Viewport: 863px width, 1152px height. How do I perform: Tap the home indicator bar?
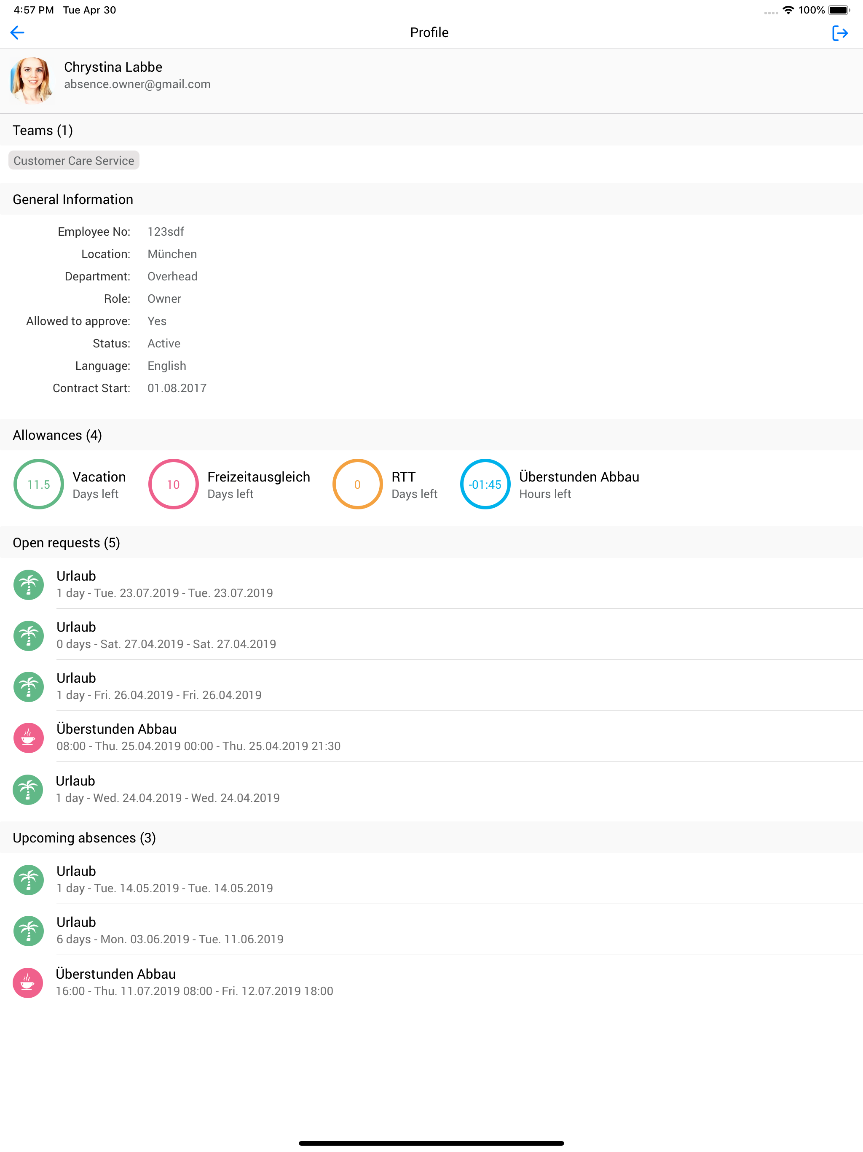[431, 1143]
